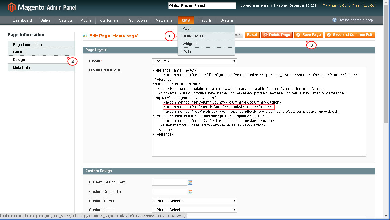The width and height of the screenshot is (390, 220).
Task: Choose Pages from the CMS menu
Action: point(206,28)
